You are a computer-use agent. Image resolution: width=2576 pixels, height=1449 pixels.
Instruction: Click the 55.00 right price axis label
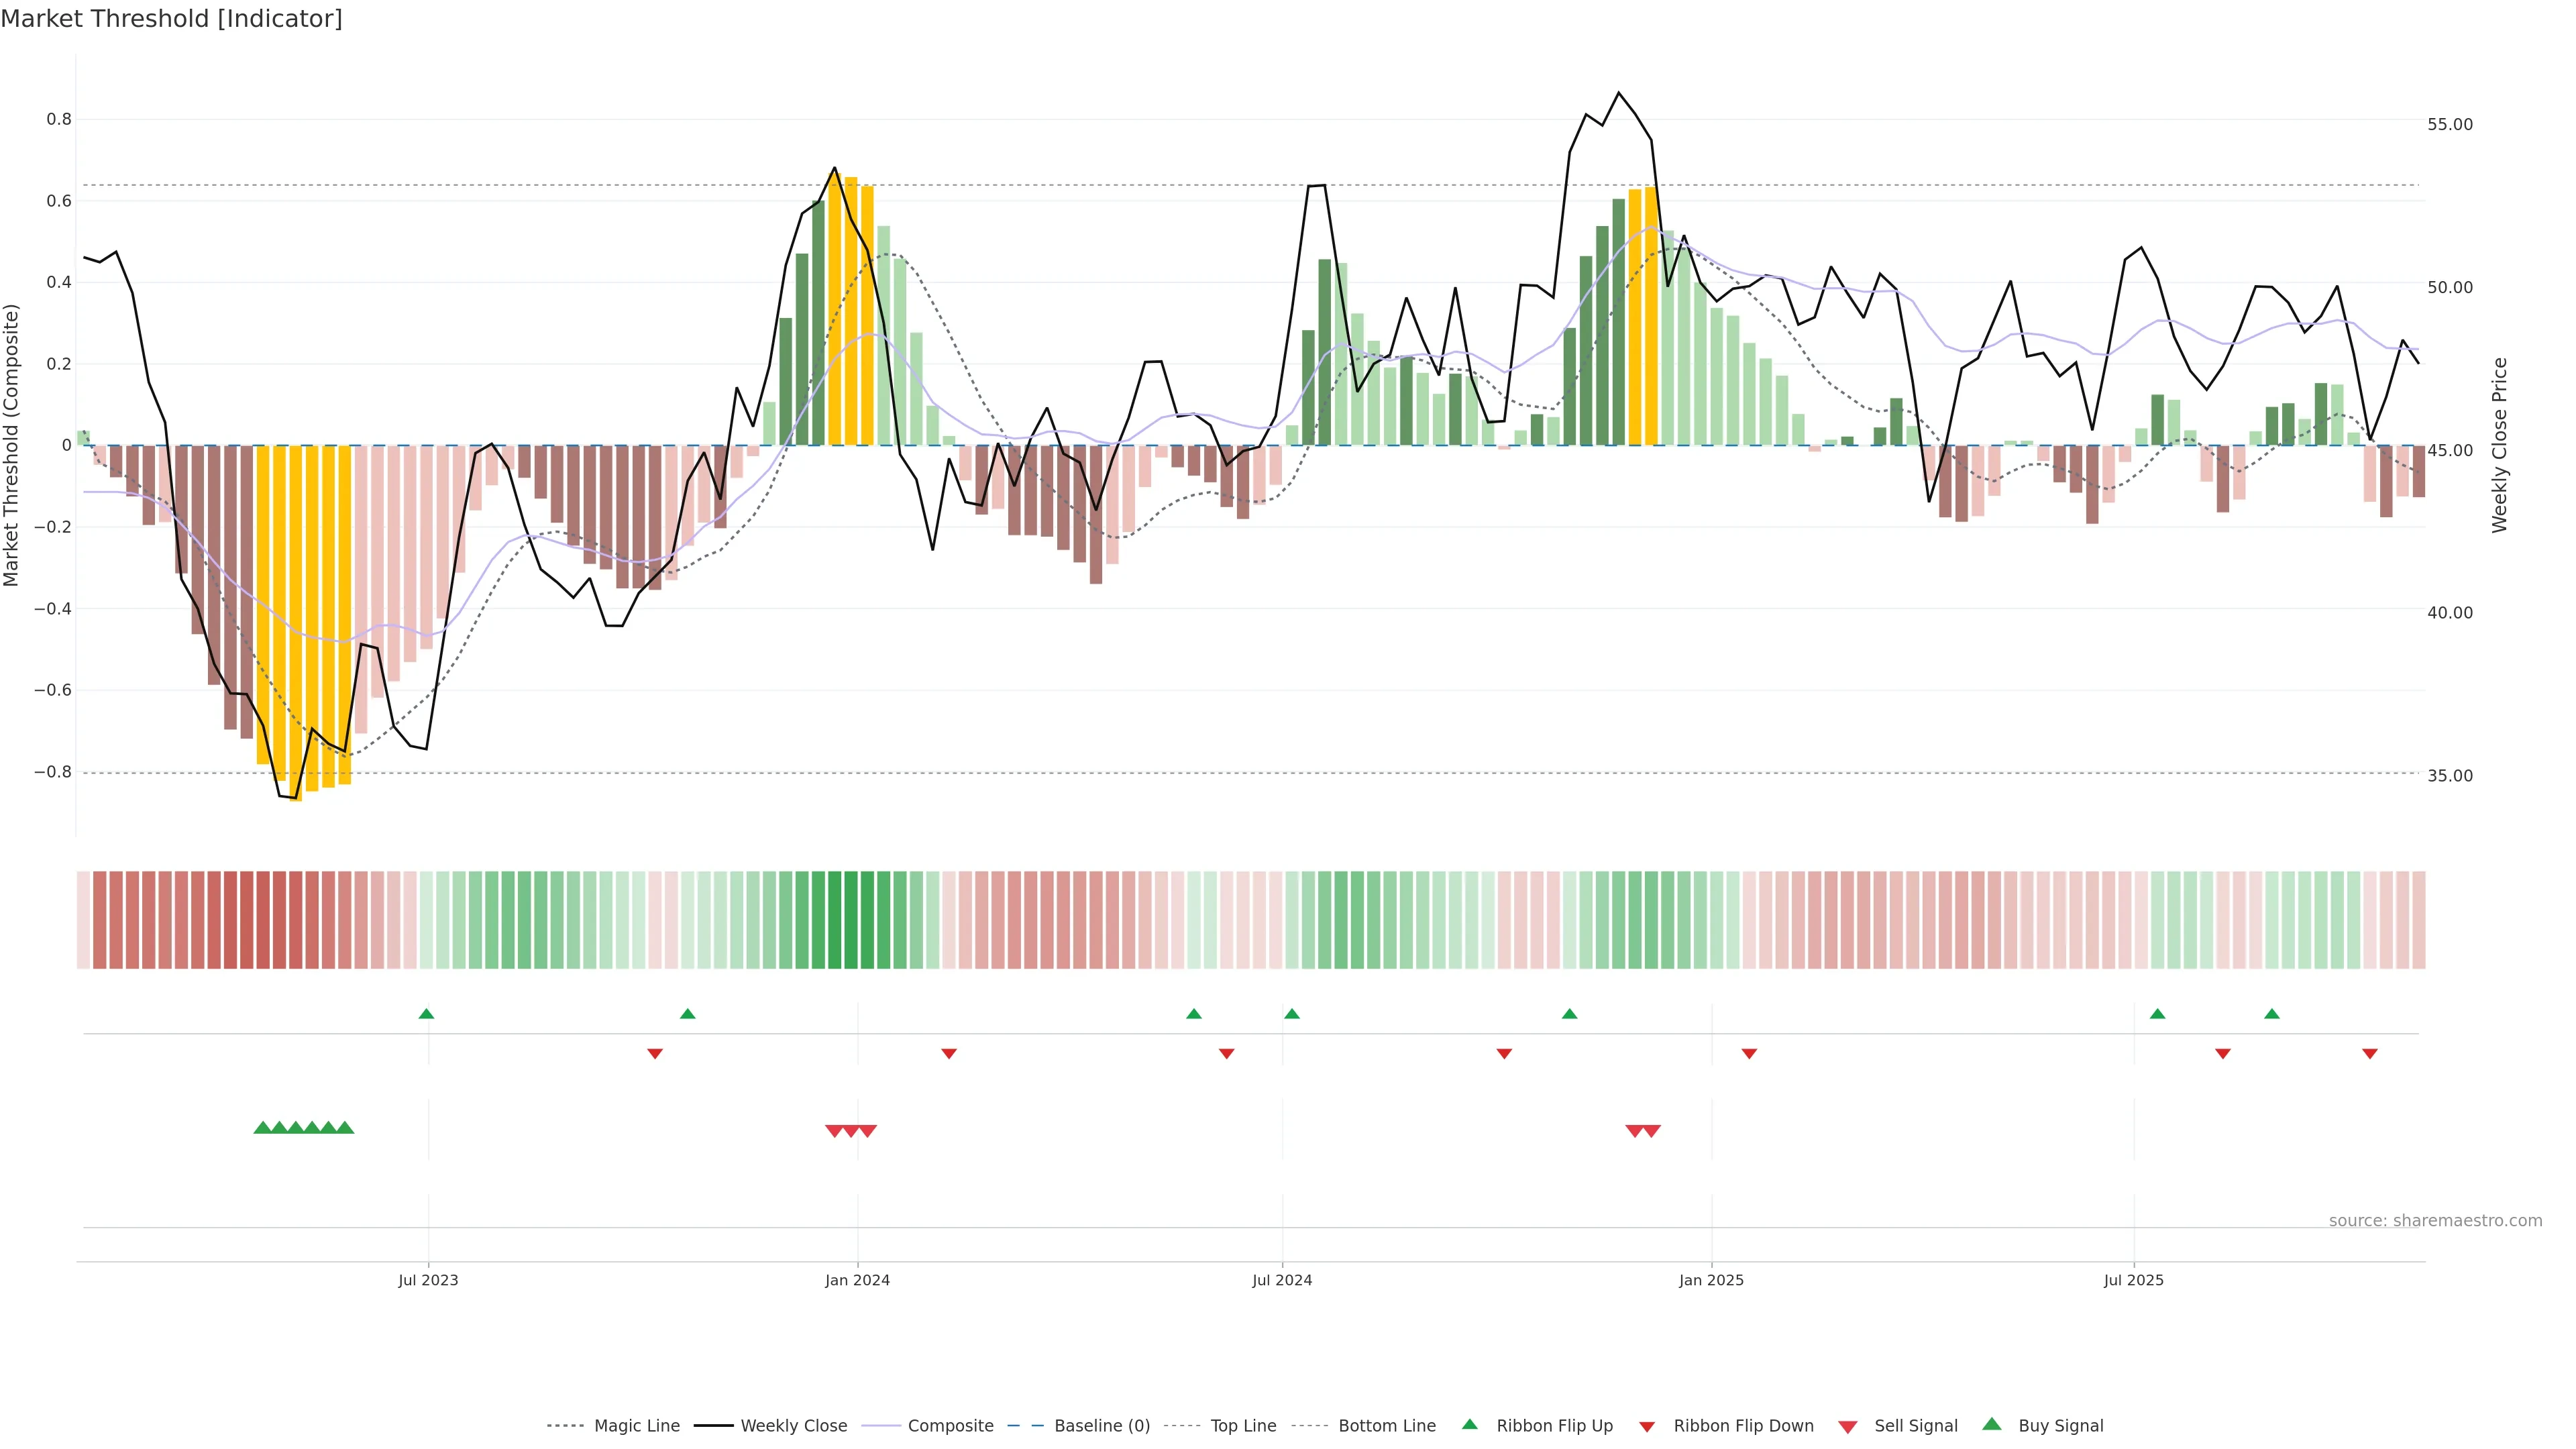click(2450, 124)
